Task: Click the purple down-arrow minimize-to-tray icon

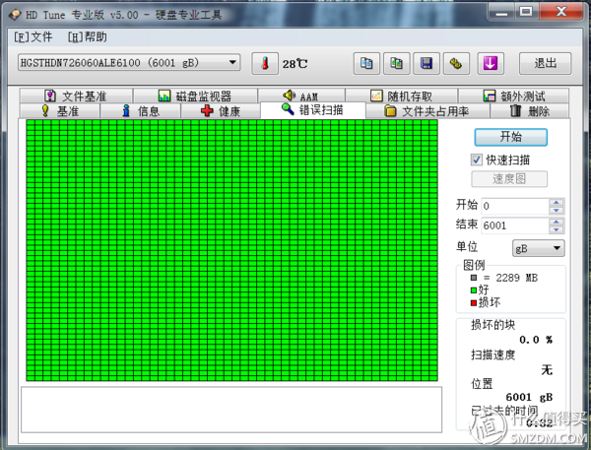Action: click(x=491, y=63)
